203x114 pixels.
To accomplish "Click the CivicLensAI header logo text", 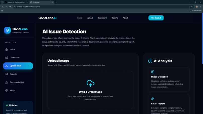I will [47, 18].
